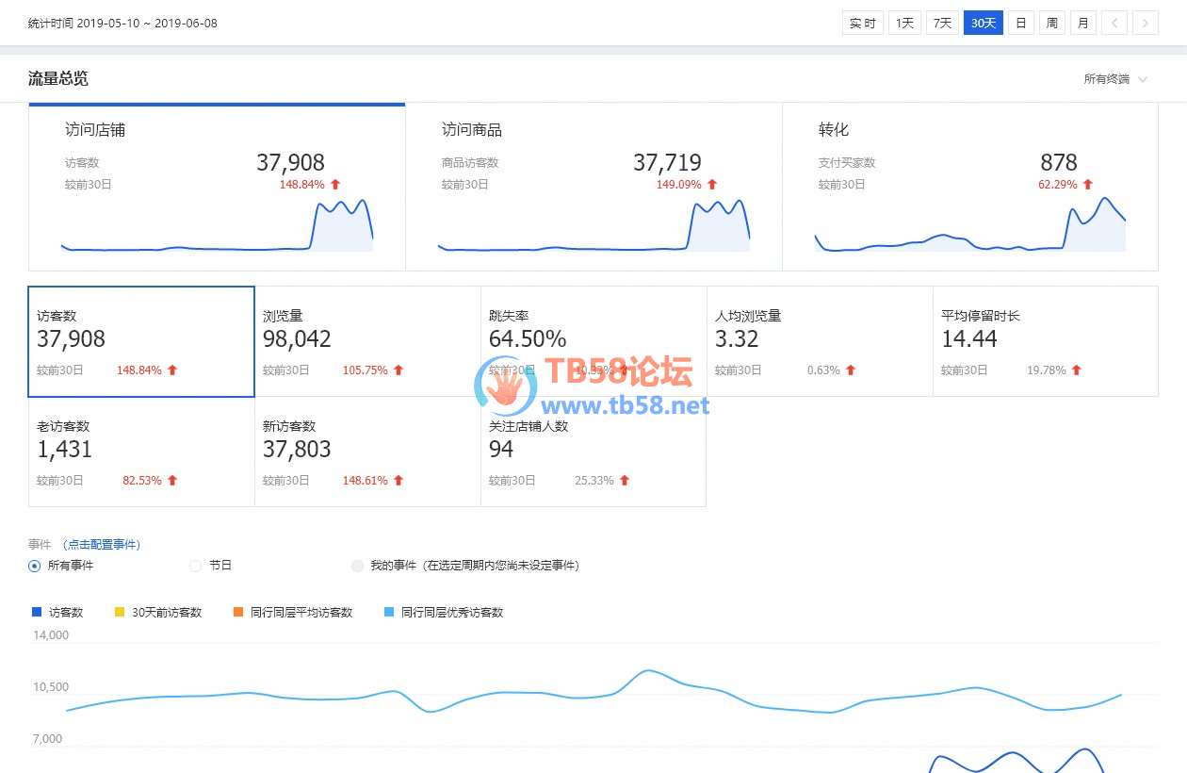
Task: Select the 跳失率 metric tile
Action: 593,341
